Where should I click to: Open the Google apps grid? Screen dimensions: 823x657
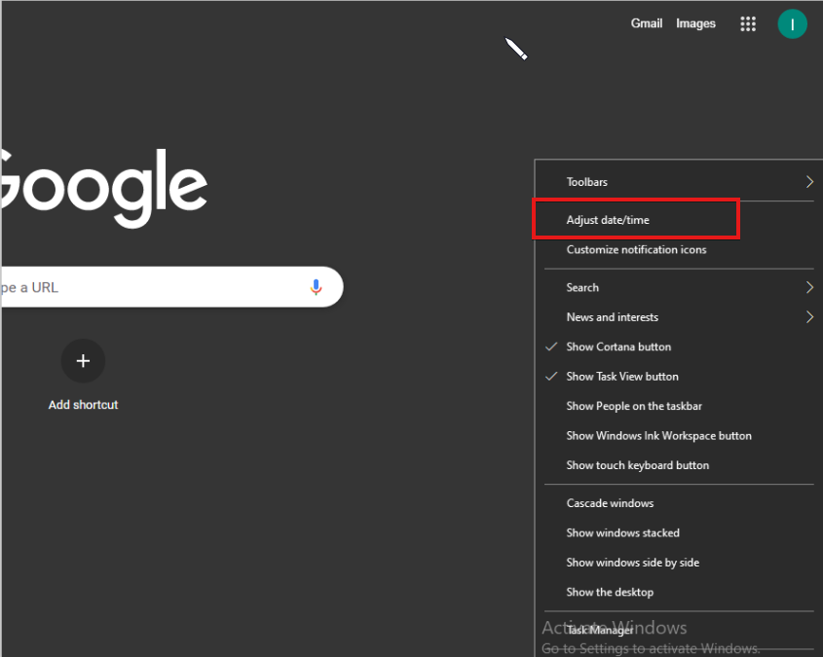pyautogui.click(x=748, y=23)
